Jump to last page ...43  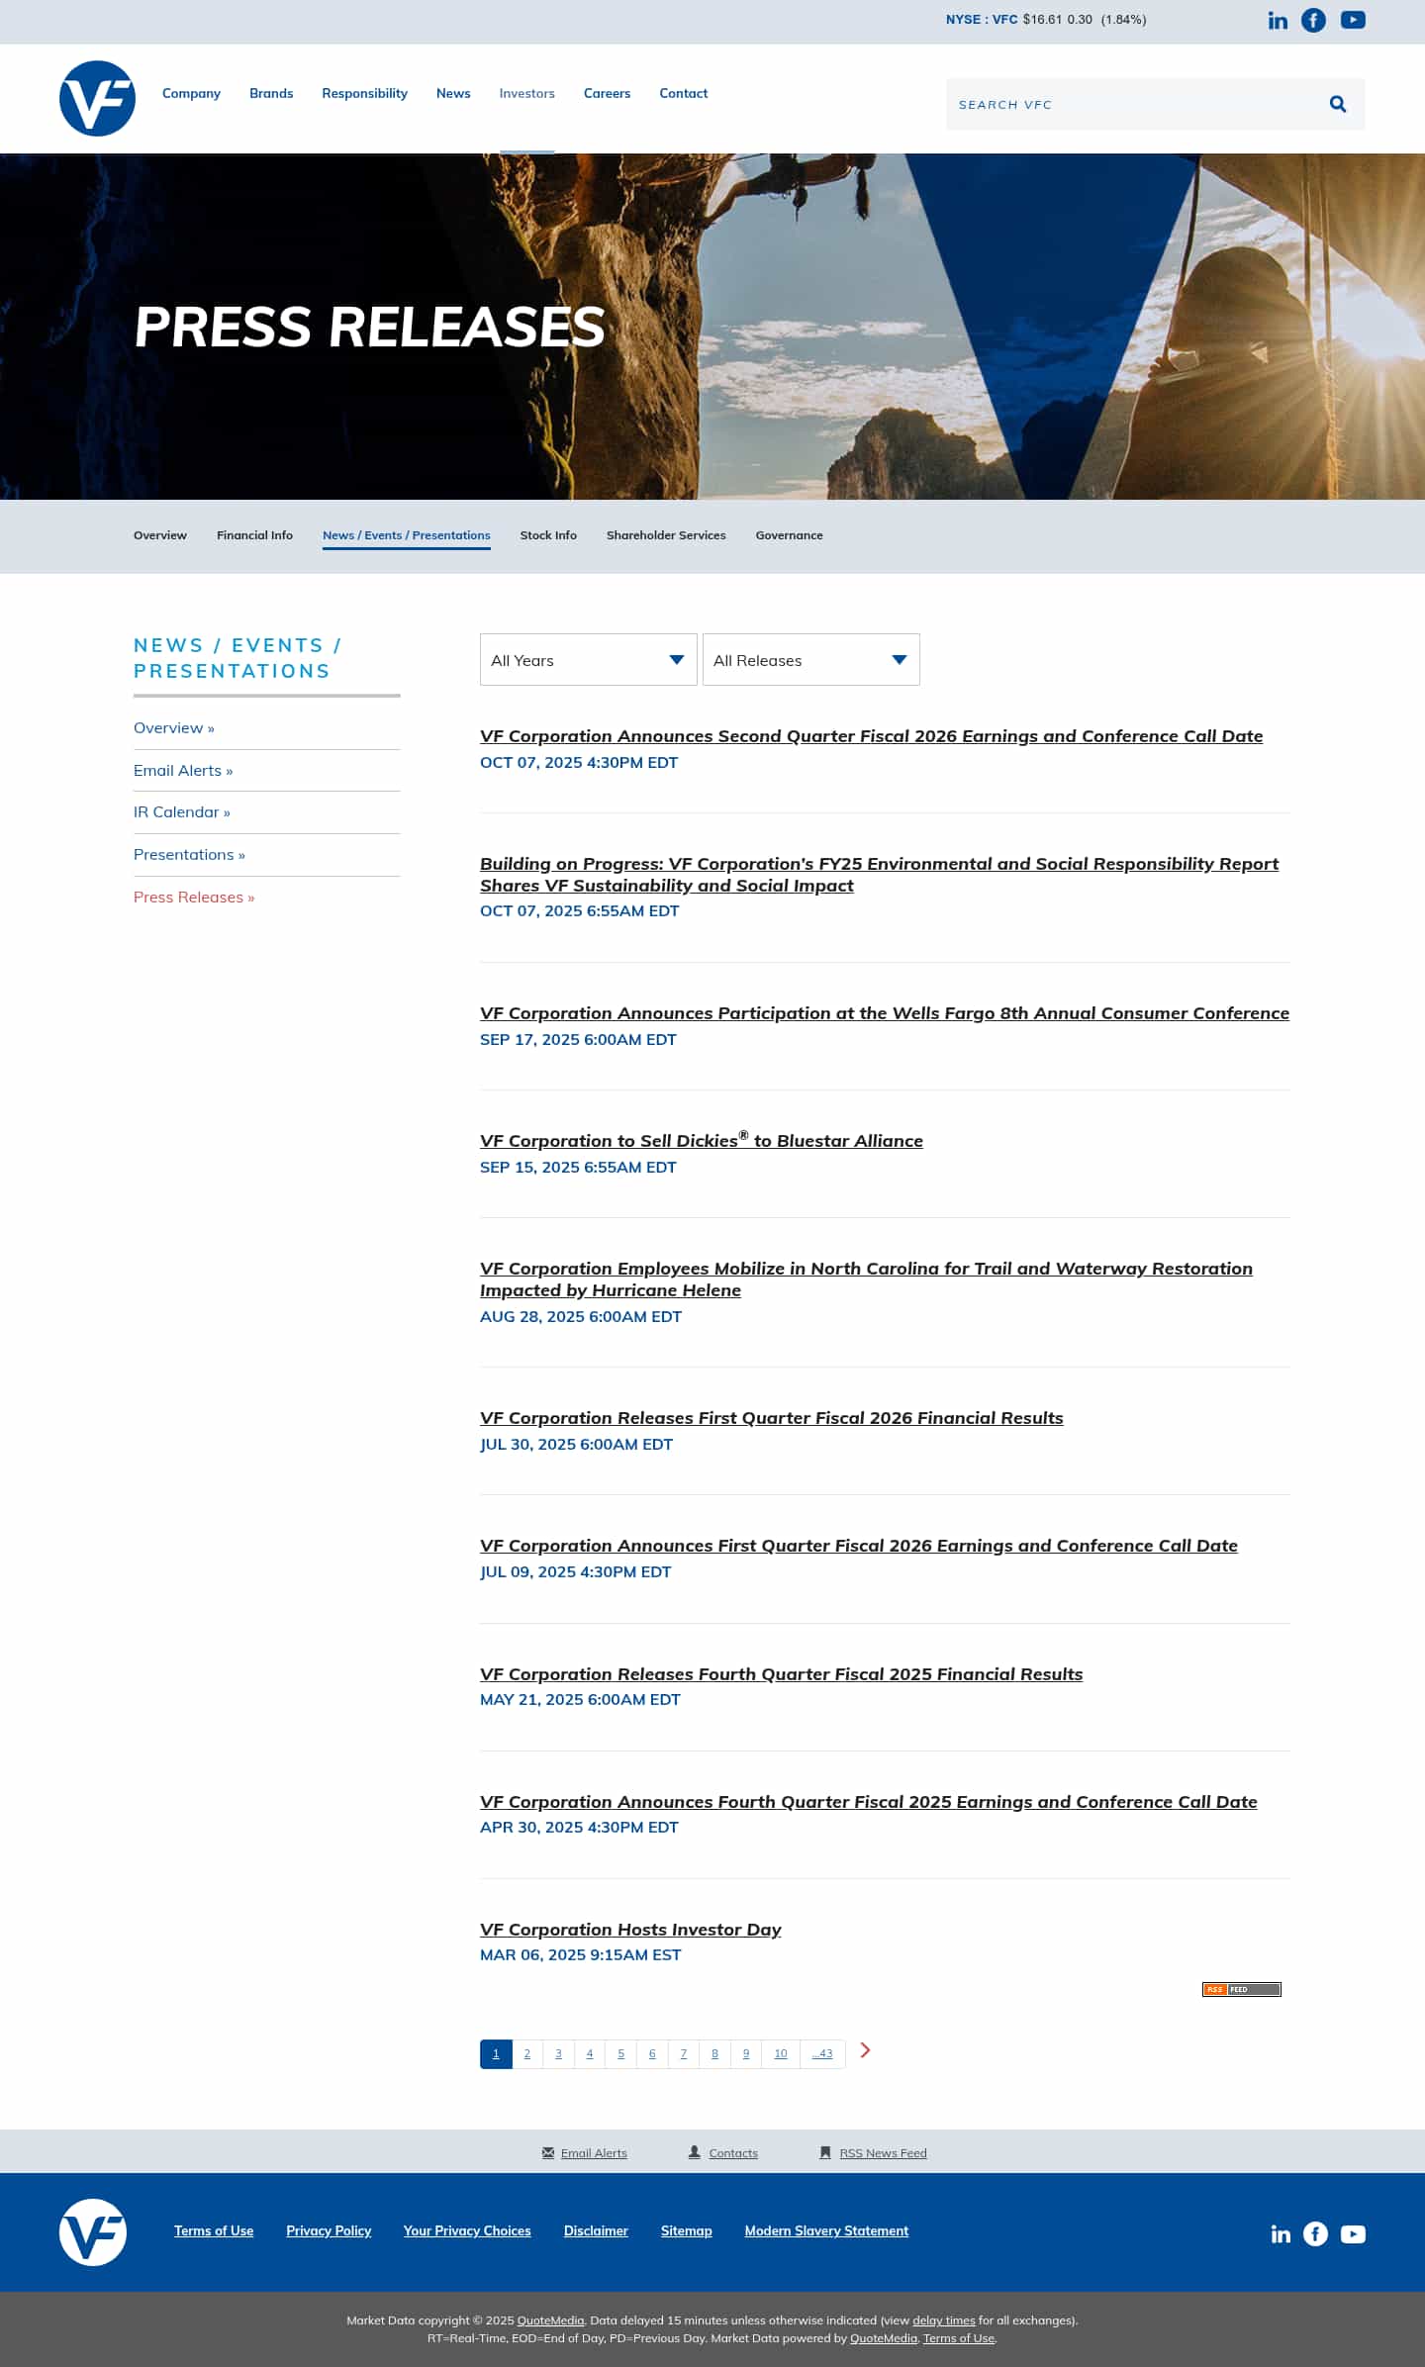point(822,2053)
